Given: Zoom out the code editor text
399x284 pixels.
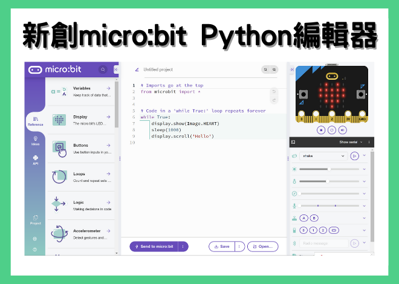Looking at the screenshot, I should (x=265, y=69).
